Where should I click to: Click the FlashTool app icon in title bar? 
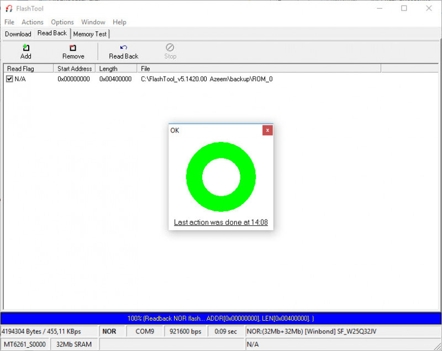[9, 8]
